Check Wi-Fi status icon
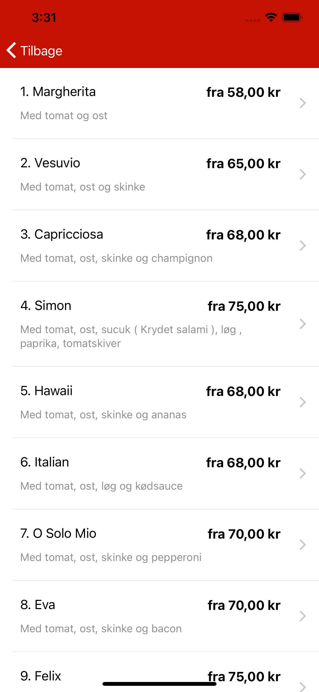This screenshot has height=692, width=319. (x=271, y=18)
